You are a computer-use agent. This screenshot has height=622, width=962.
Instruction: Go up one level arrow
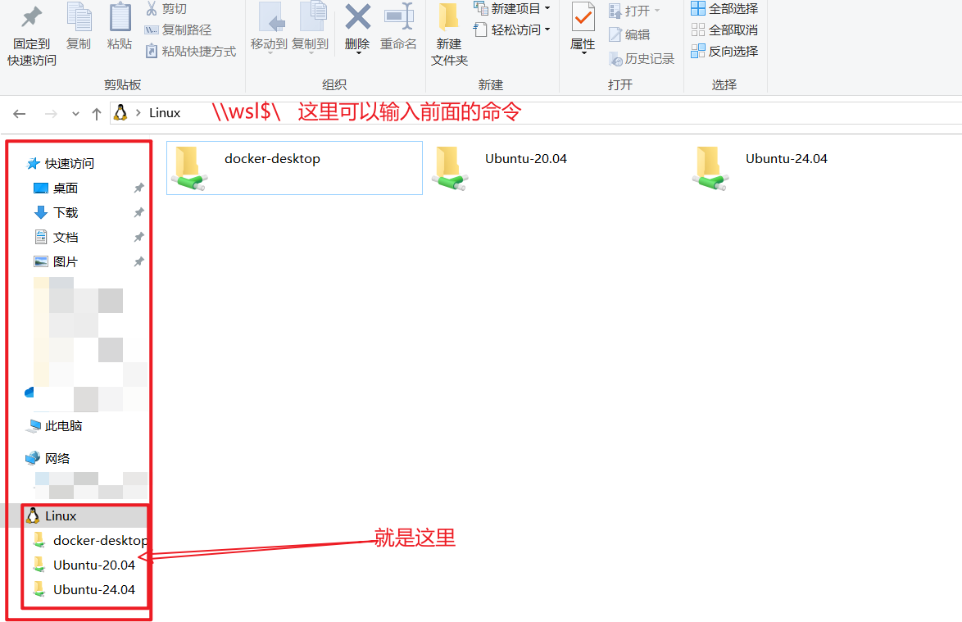[x=97, y=113]
